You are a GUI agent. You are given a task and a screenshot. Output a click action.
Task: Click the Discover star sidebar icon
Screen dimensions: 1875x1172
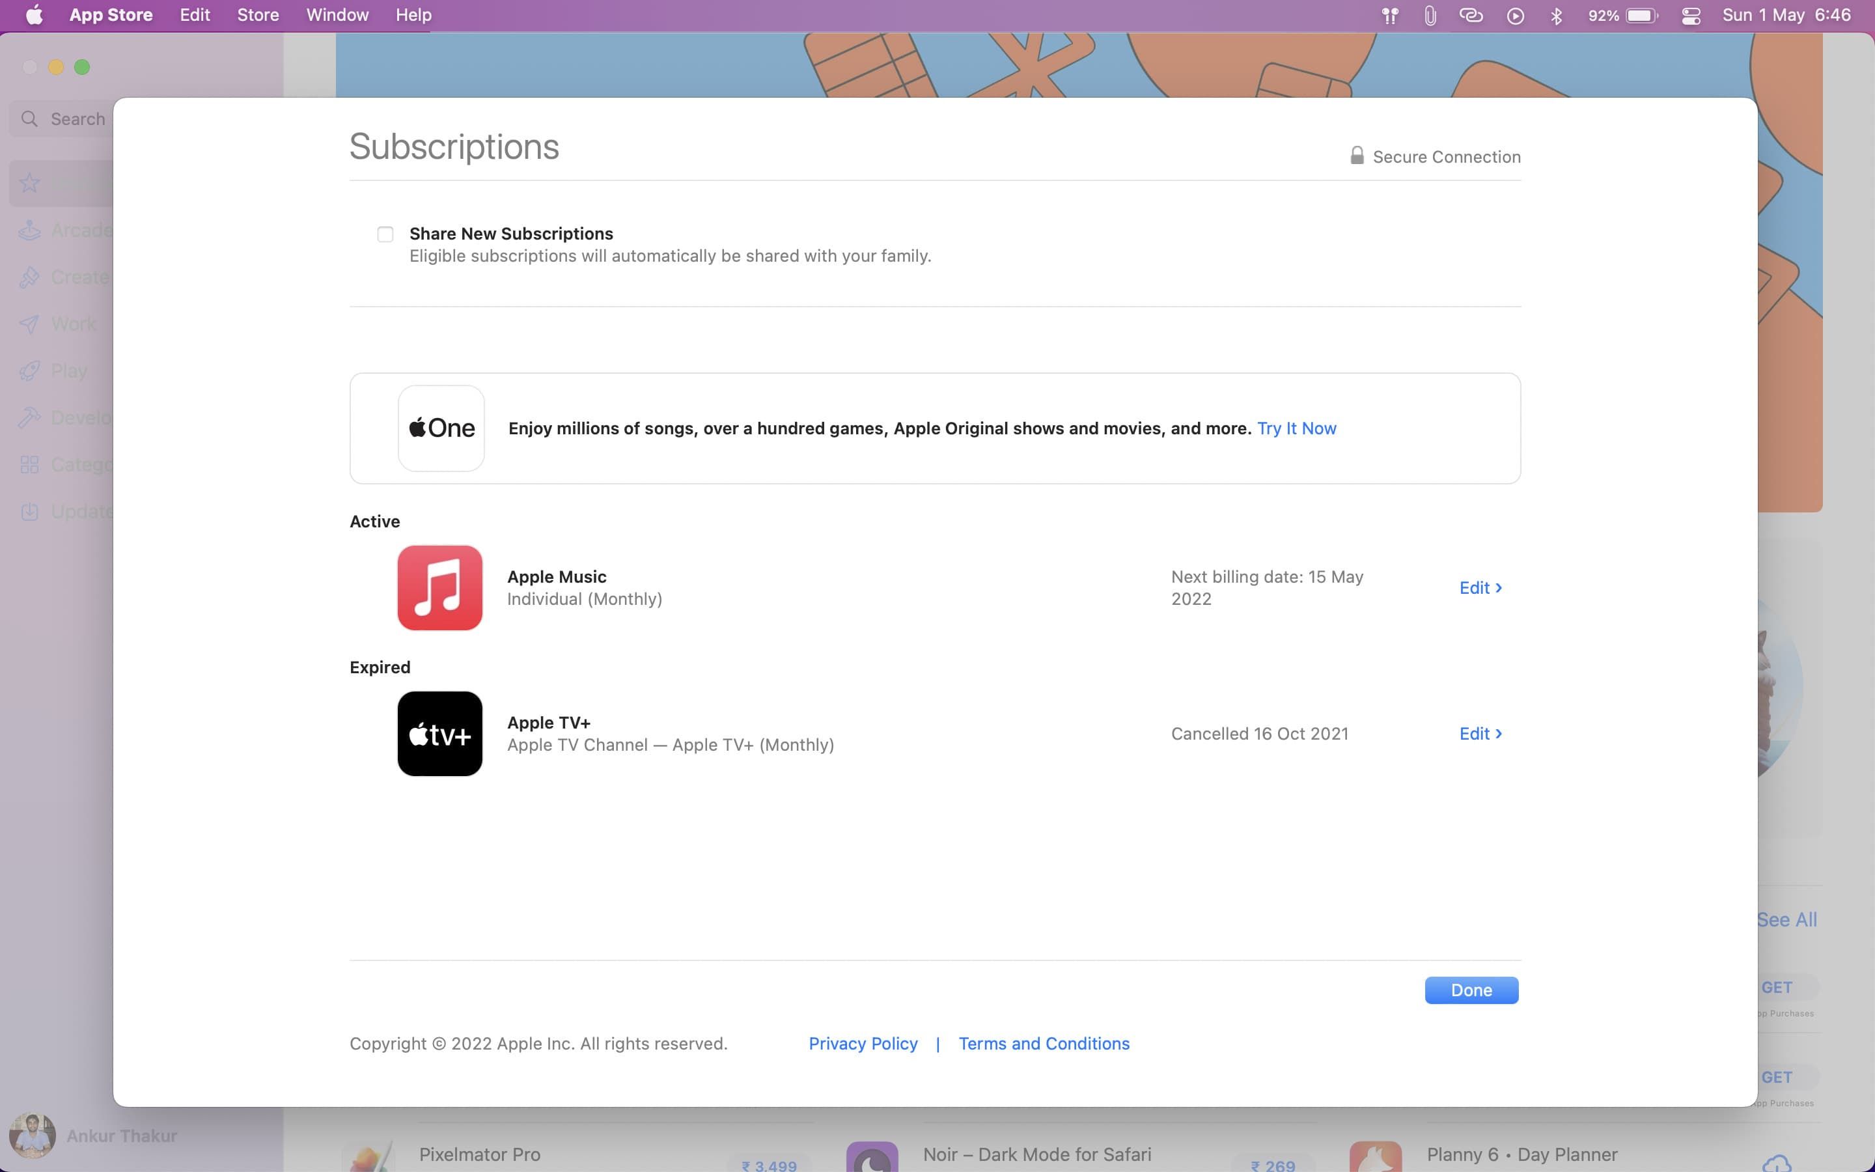click(29, 183)
